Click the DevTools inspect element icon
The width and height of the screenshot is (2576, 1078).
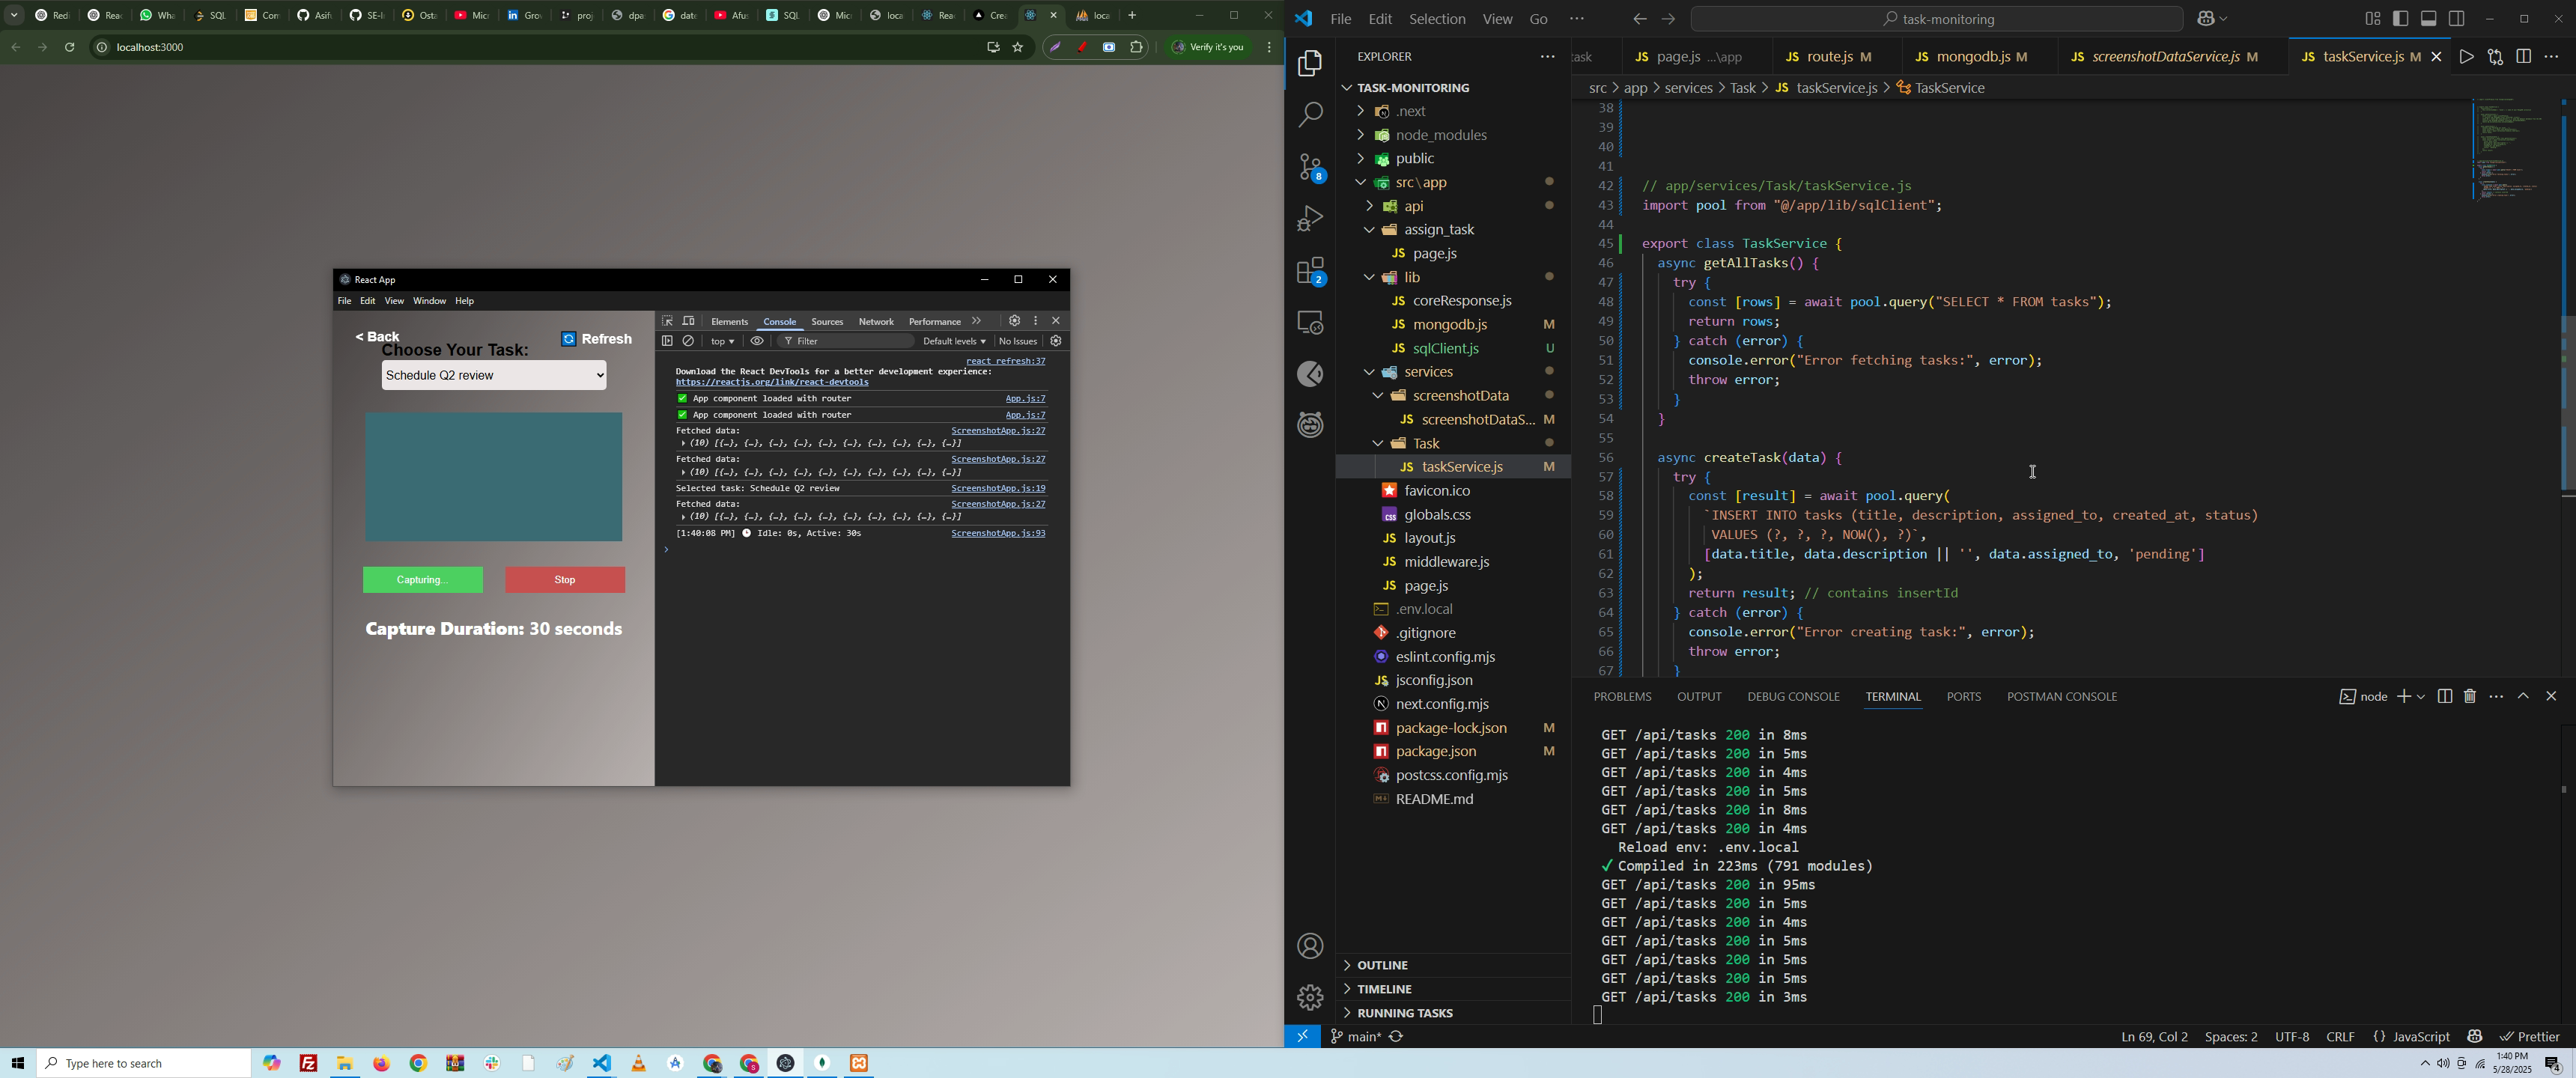667,321
